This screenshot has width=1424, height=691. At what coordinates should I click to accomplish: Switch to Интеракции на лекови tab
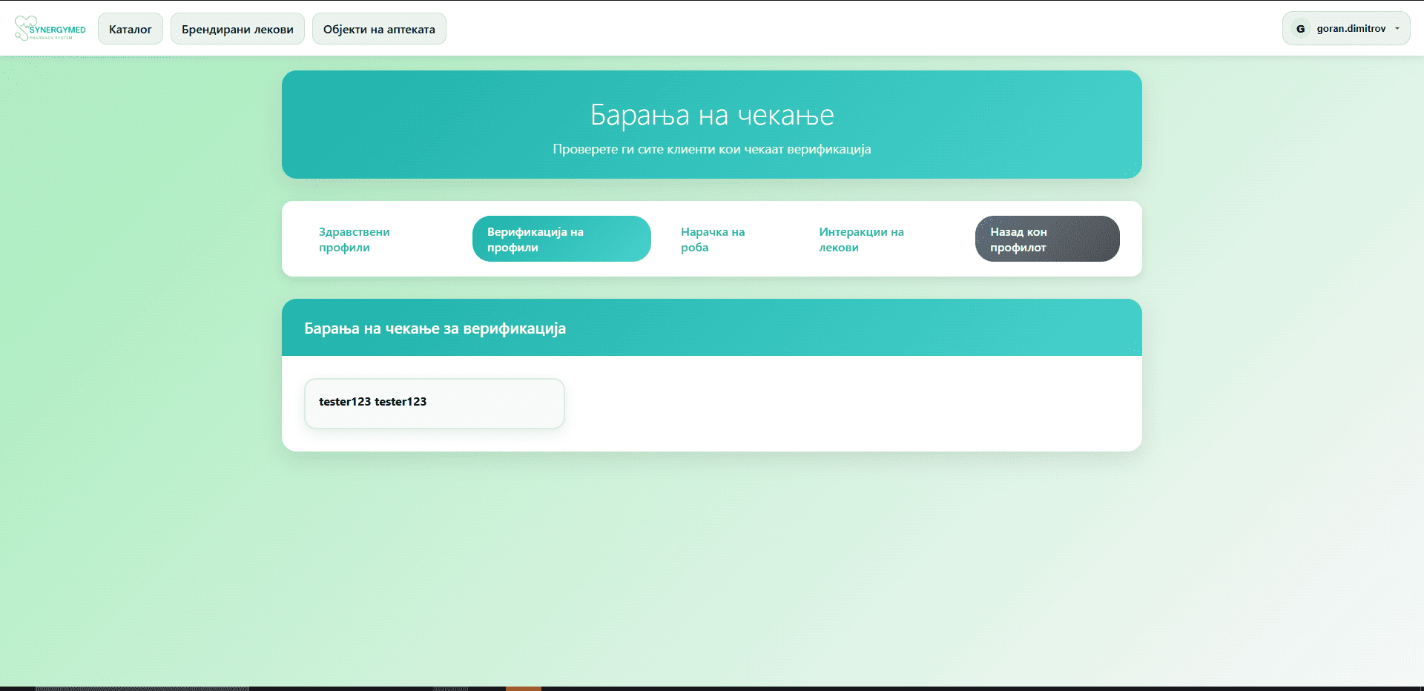point(860,239)
